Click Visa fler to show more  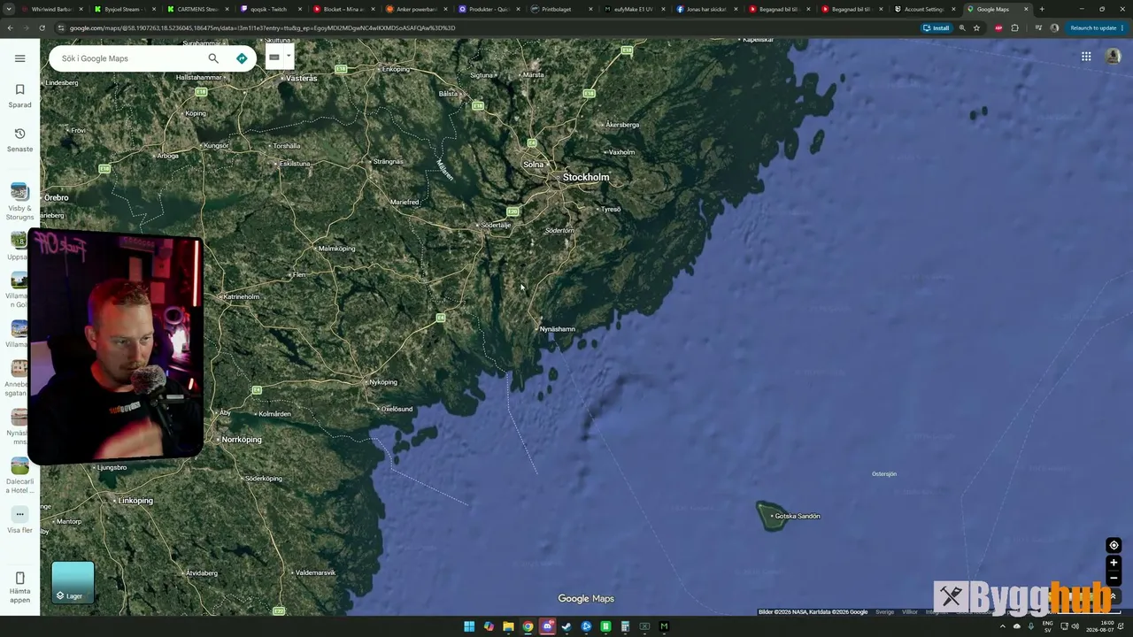click(x=19, y=520)
